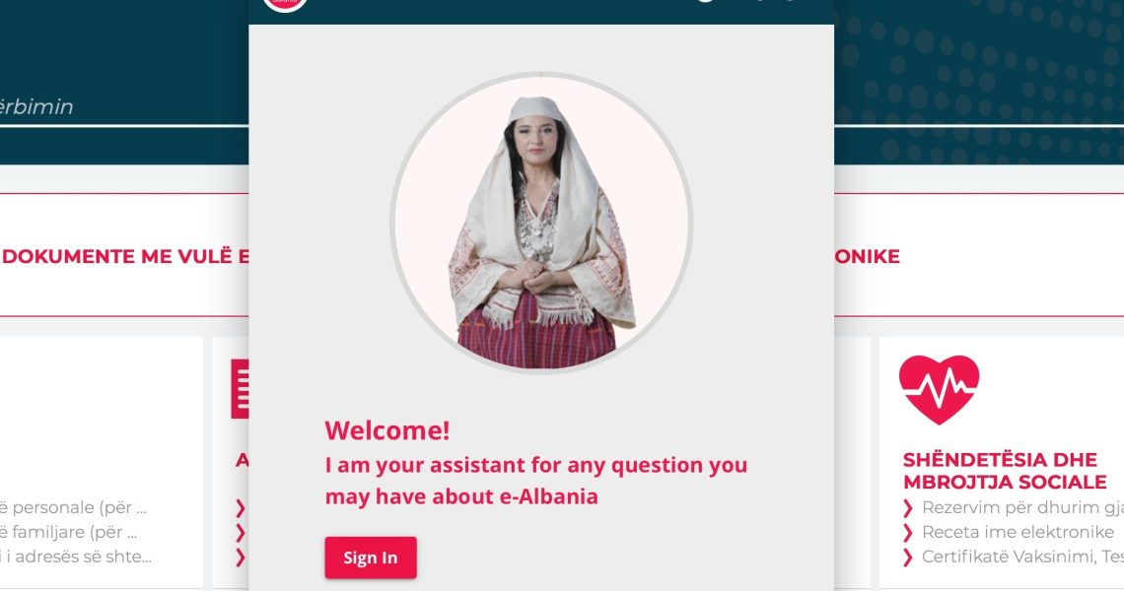Open Receta ime elektronike service
Screen dimensions: 1124x591
pyautogui.click(x=1018, y=532)
